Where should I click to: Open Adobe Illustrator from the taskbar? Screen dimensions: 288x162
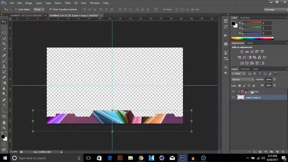point(120,158)
